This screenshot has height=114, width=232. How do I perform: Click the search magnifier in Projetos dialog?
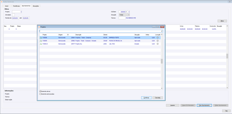point(162,31)
